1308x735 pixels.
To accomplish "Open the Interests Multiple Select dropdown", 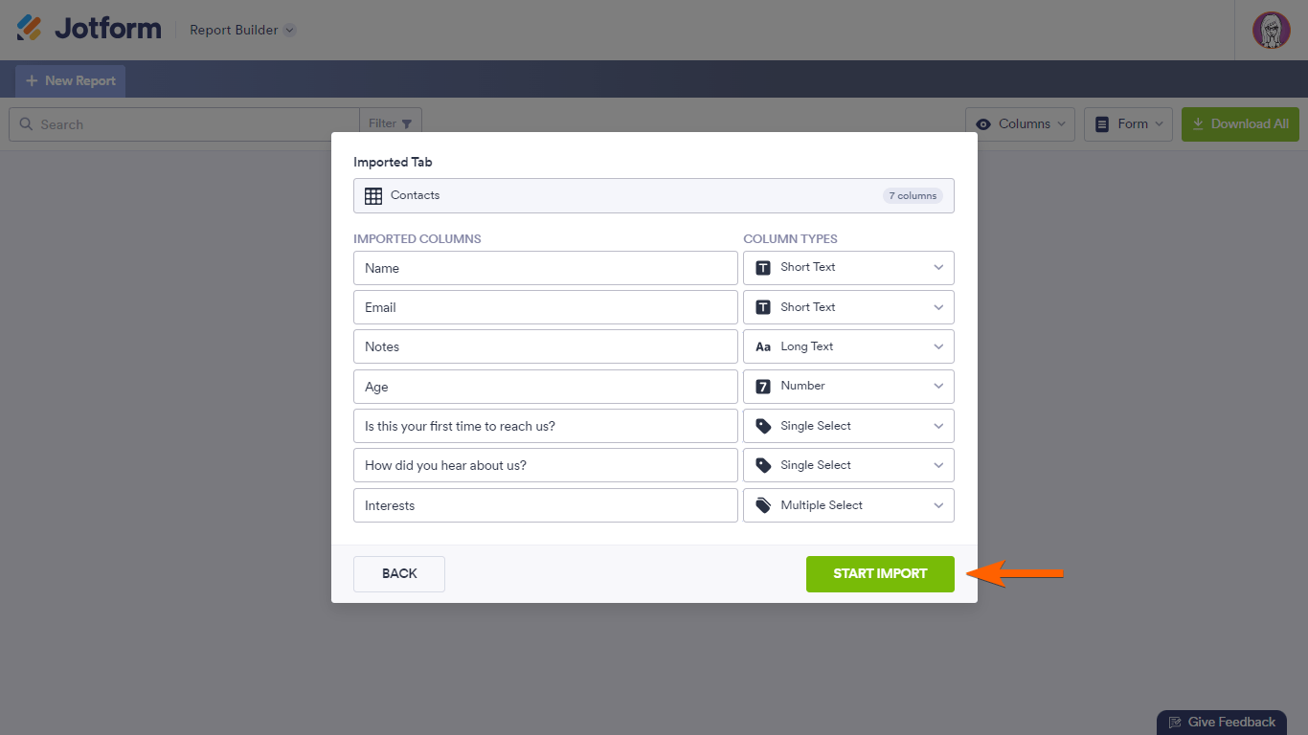I will coord(848,505).
